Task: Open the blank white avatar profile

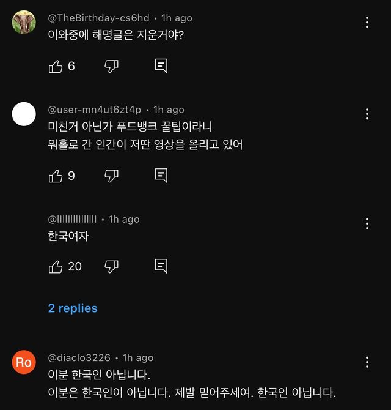Action: tap(24, 114)
